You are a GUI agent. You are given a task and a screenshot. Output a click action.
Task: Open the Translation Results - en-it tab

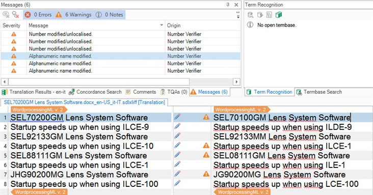tap(34, 92)
